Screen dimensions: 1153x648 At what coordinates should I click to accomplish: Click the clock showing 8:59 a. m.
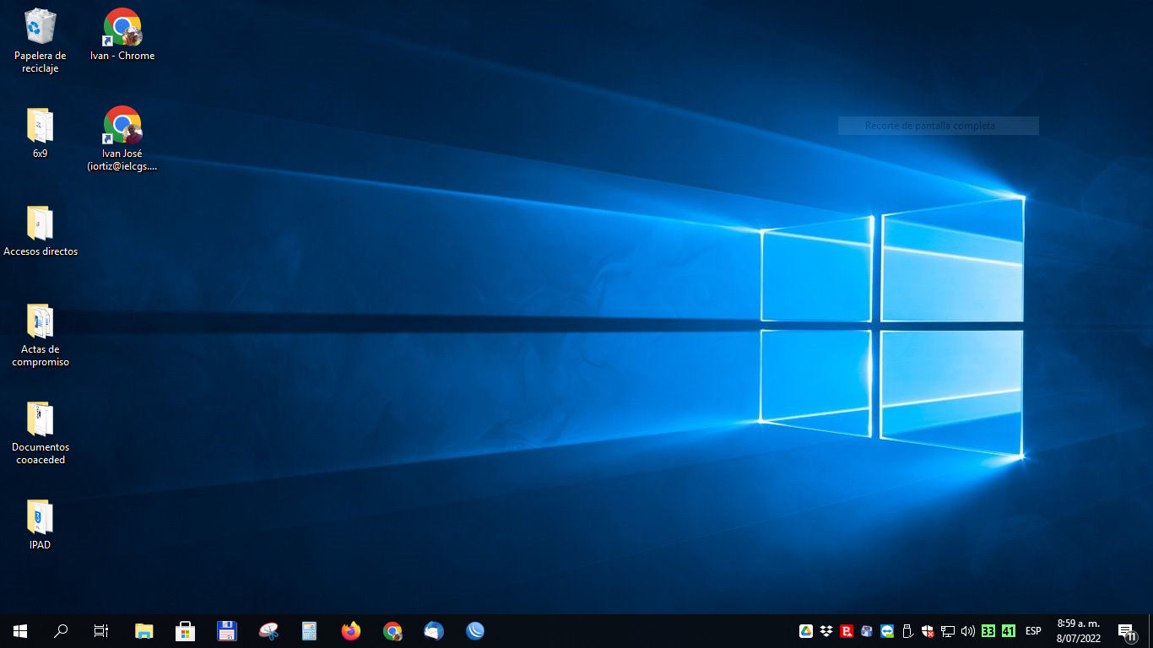1079,630
